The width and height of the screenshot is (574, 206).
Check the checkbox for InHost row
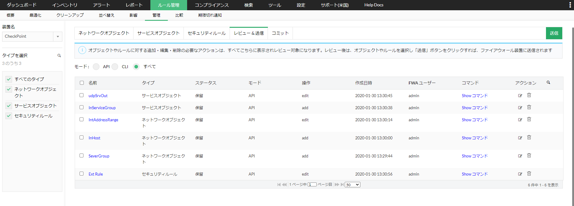(x=82, y=138)
